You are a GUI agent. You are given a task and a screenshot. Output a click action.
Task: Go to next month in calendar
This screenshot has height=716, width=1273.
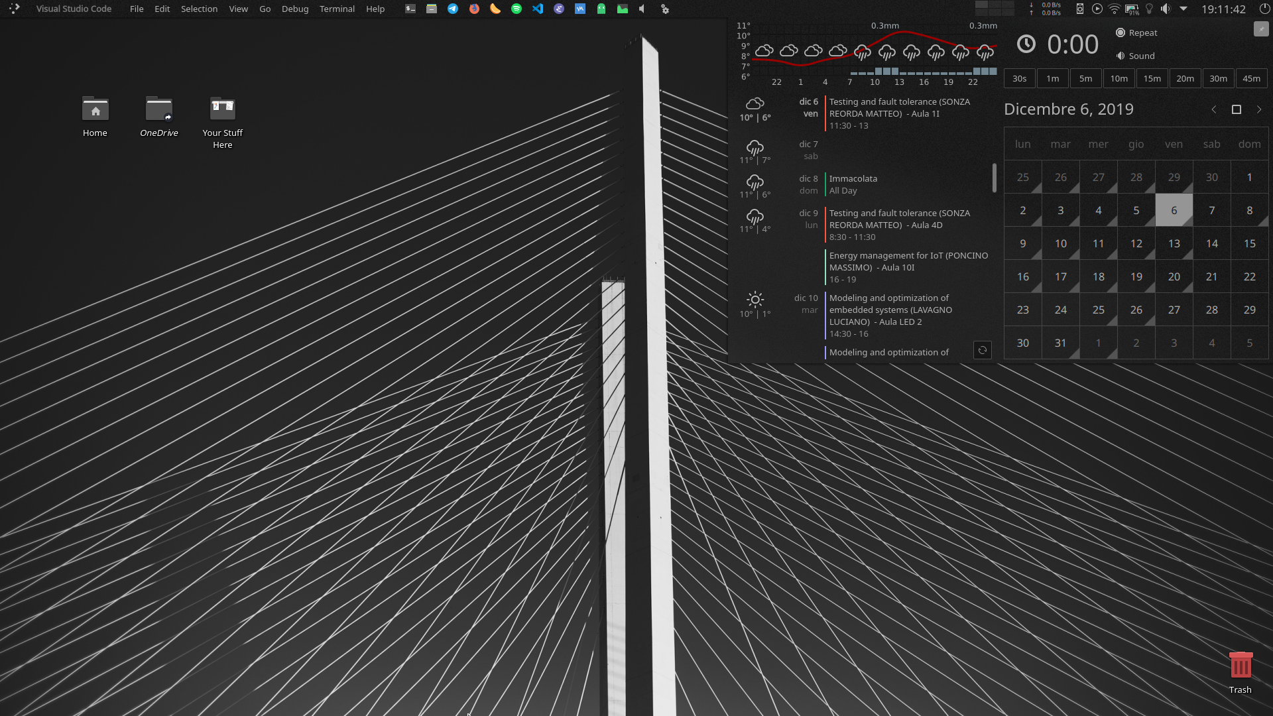1259,109
